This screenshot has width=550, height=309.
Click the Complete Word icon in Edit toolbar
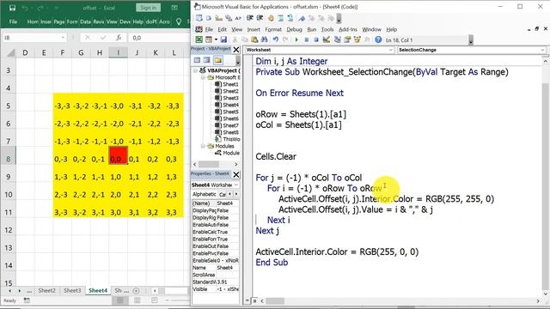[x=238, y=18]
